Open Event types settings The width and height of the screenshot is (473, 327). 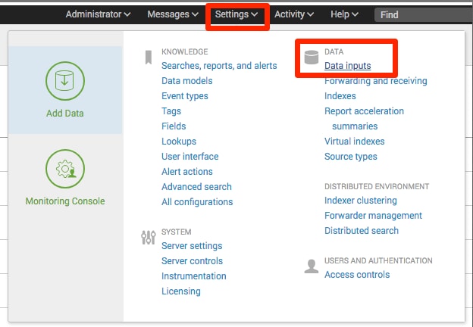[185, 96]
